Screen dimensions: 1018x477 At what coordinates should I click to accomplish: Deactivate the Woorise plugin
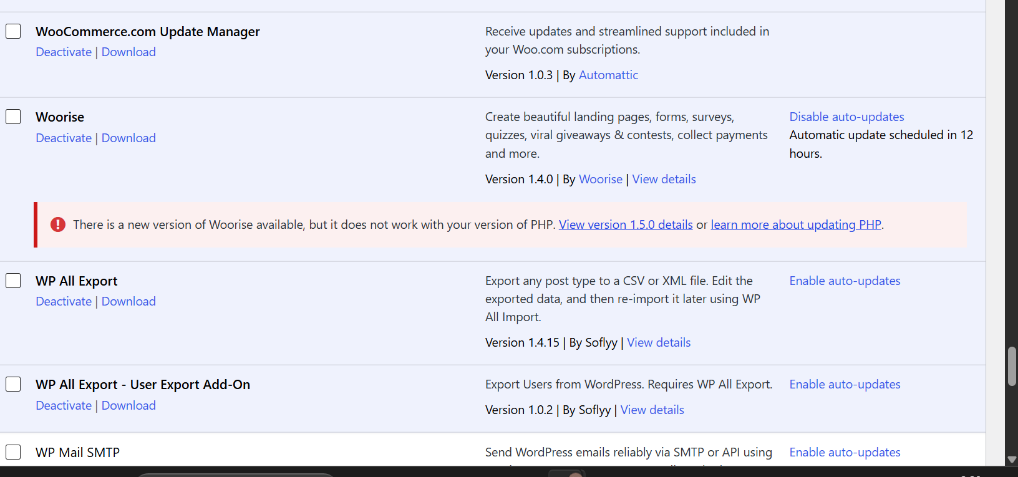click(x=64, y=138)
